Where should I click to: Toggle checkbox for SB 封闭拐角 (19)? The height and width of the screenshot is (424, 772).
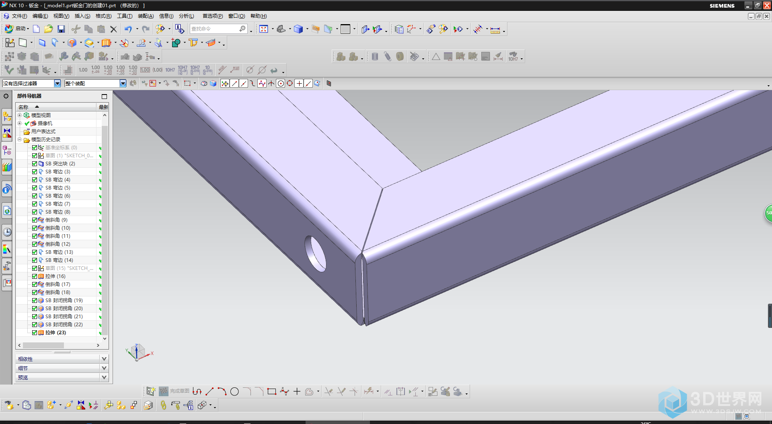point(35,301)
